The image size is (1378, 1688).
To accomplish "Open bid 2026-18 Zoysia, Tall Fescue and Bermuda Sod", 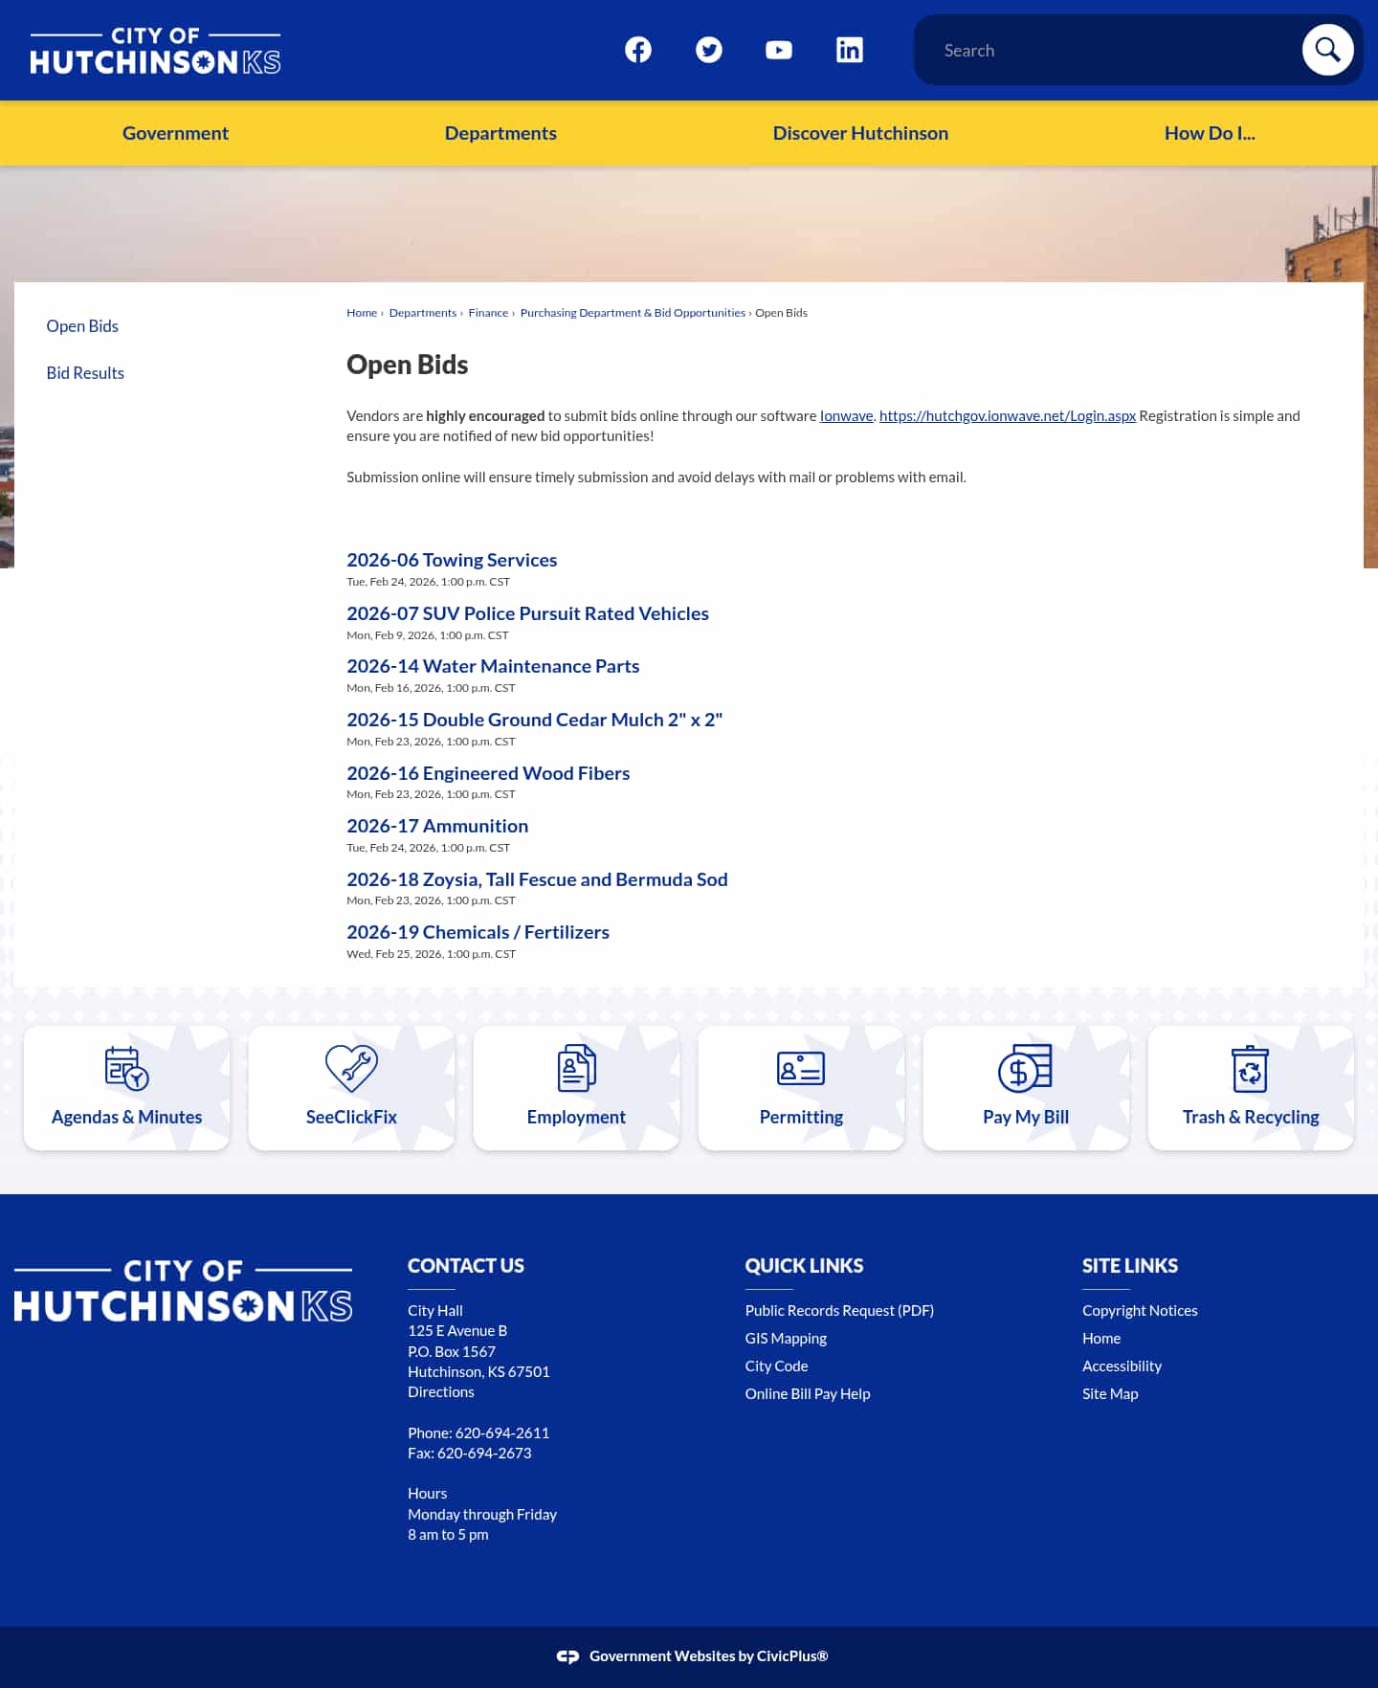I will [537, 879].
